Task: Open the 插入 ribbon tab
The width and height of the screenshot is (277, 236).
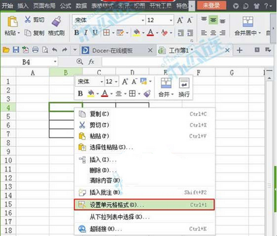Action: (23, 6)
